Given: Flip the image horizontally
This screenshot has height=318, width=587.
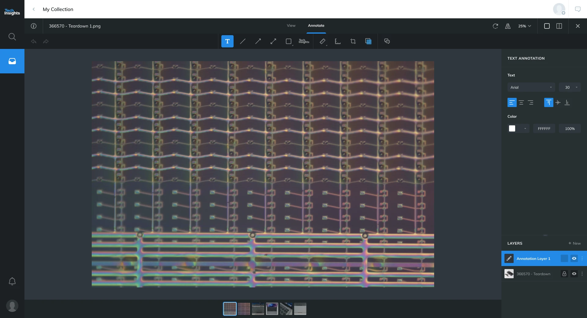Looking at the screenshot, I should (508, 26).
